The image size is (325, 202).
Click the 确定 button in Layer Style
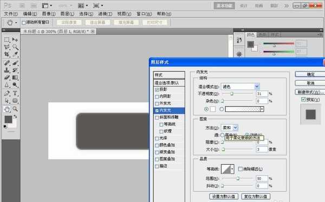[310, 75]
